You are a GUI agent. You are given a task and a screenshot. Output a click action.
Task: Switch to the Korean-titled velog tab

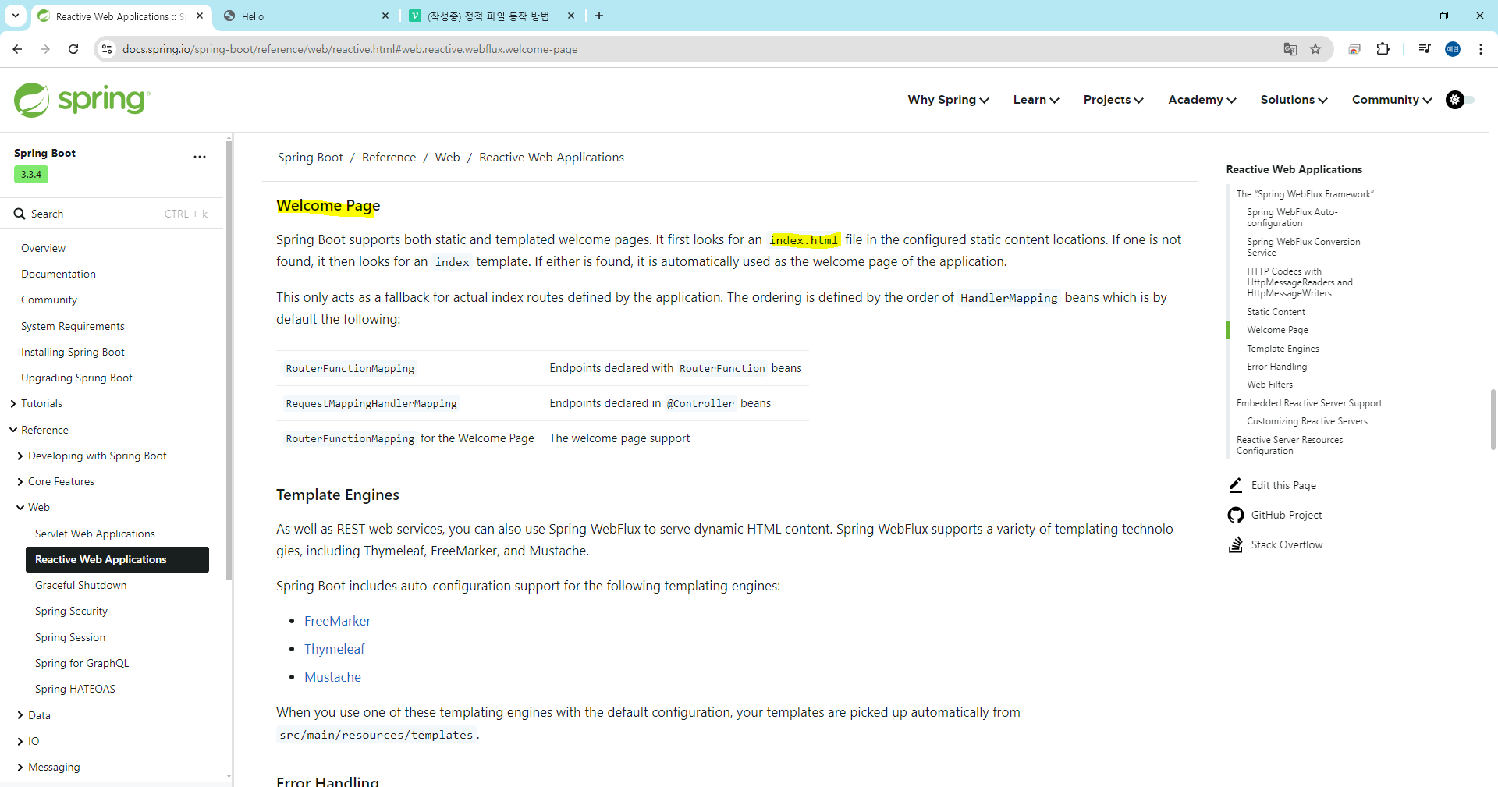pos(492,16)
